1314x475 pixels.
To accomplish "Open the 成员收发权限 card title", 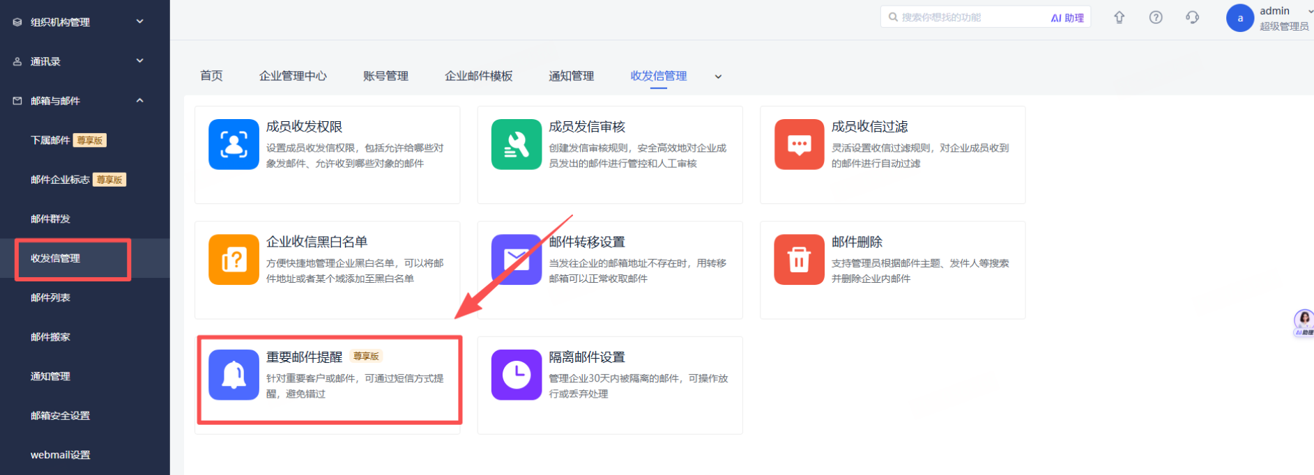I will pyautogui.click(x=304, y=127).
